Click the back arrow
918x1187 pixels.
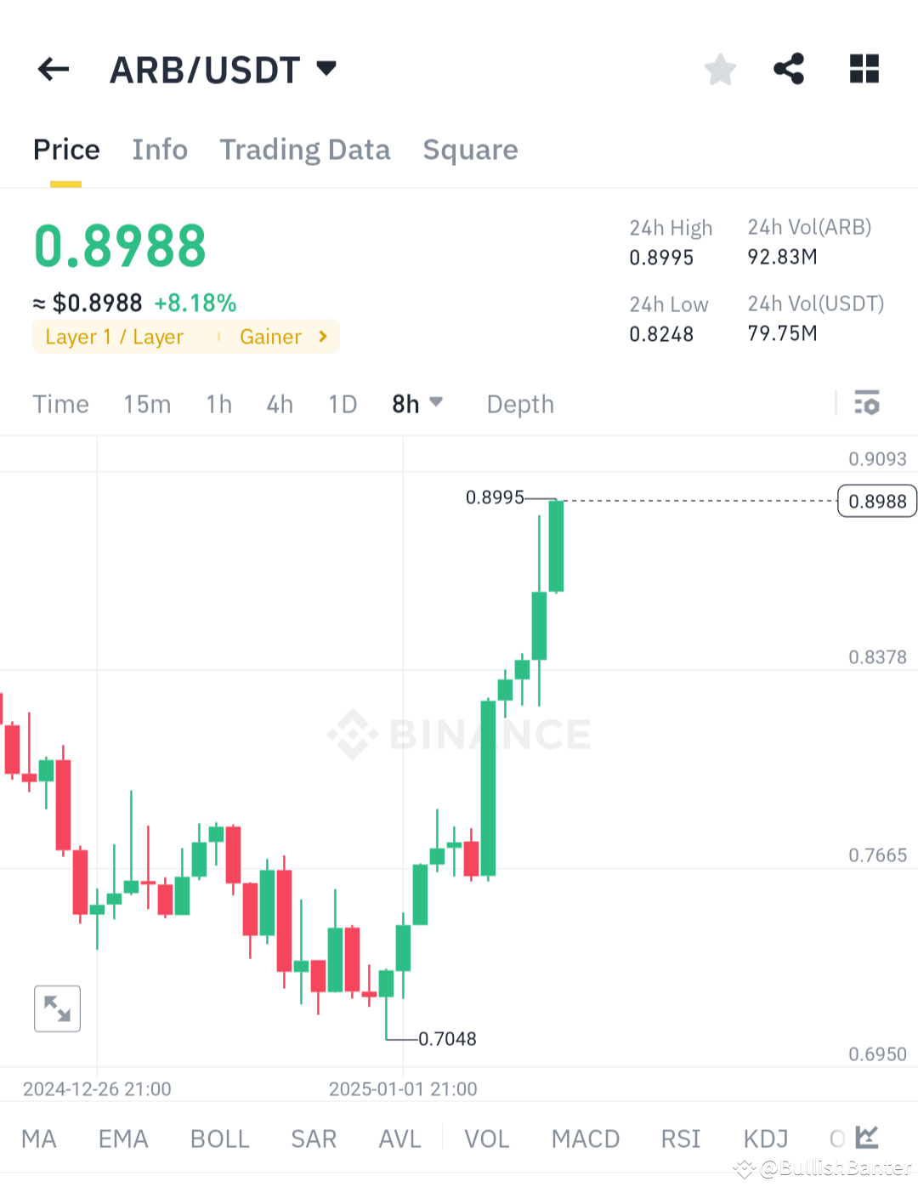53,69
